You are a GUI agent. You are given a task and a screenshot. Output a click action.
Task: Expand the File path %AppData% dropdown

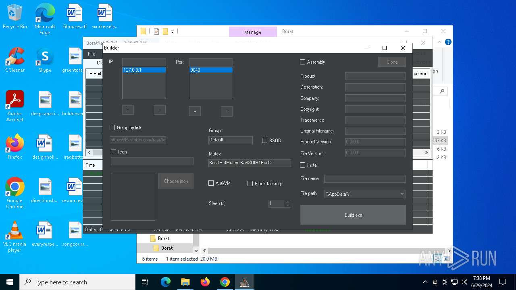402,194
